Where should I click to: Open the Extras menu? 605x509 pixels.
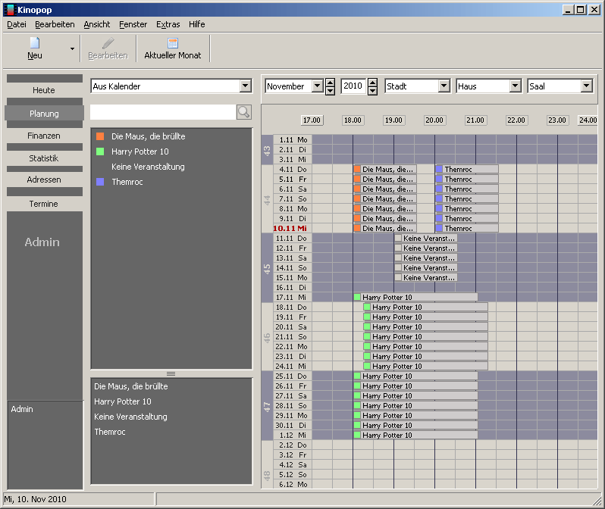click(168, 24)
